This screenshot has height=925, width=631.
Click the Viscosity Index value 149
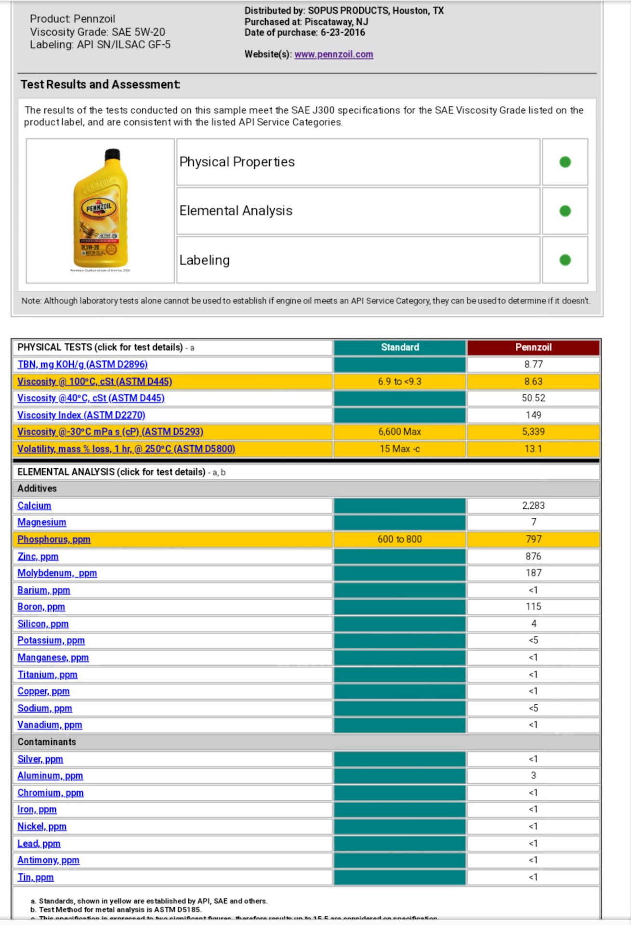(x=533, y=415)
